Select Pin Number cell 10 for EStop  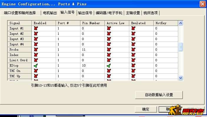click(x=92, y=65)
